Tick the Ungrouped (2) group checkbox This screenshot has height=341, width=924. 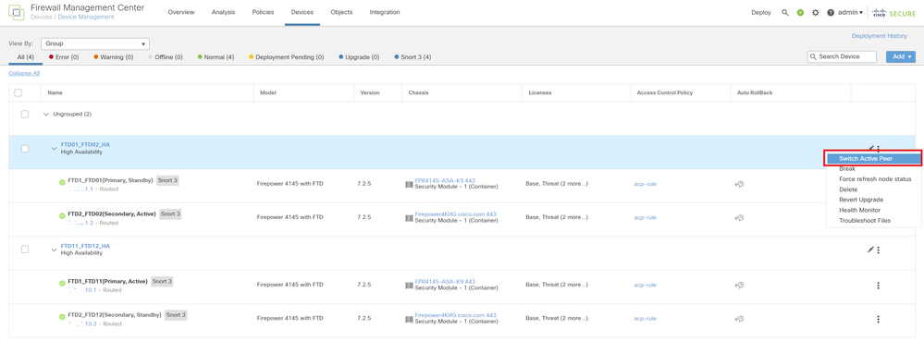pos(25,114)
